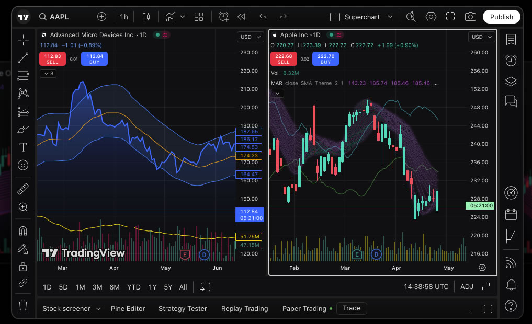The width and height of the screenshot is (532, 324).
Task: Select the trend line drawing tool
Action: (23, 58)
